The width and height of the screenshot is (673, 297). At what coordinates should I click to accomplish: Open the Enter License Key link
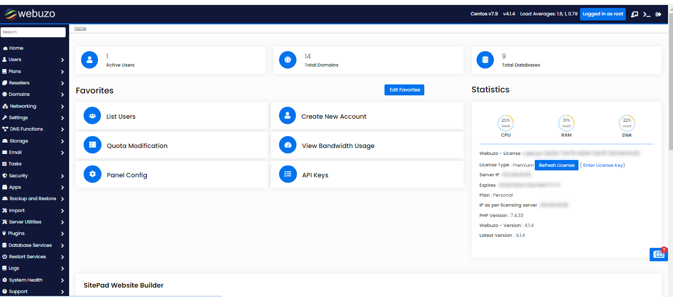(x=602, y=165)
